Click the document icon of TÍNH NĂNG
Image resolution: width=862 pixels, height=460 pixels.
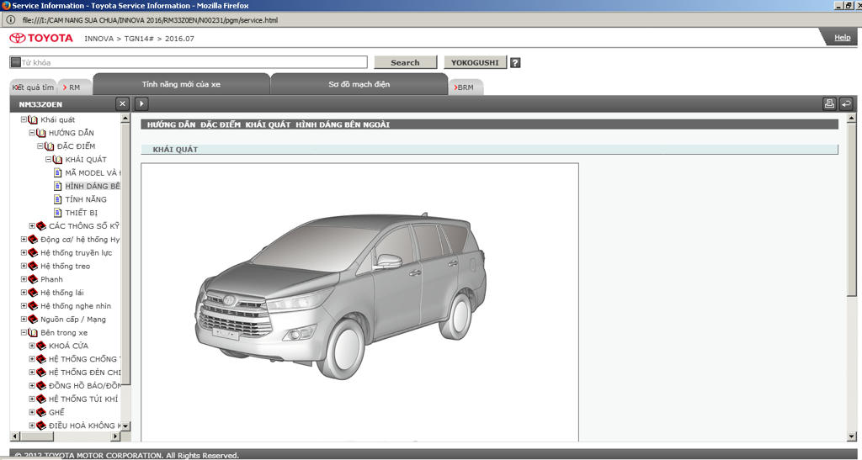[x=58, y=199]
